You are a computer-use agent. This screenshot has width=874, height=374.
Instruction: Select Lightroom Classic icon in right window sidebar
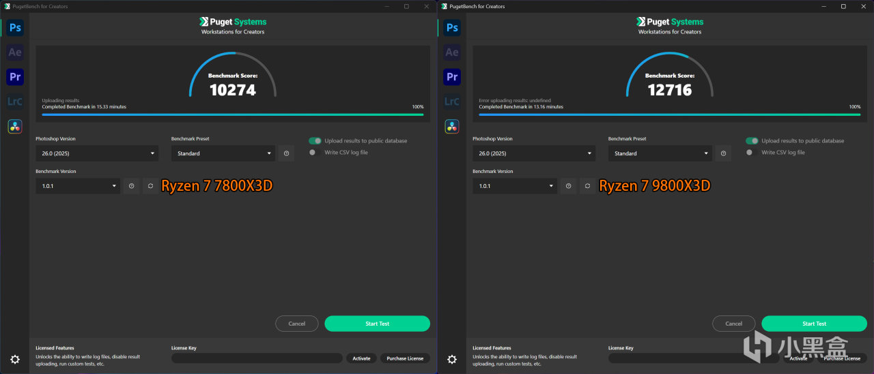tap(452, 102)
